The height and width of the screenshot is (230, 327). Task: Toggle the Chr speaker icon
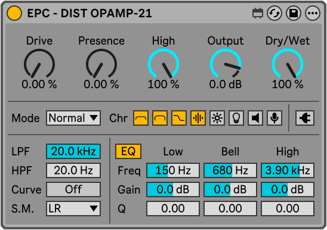point(255,118)
